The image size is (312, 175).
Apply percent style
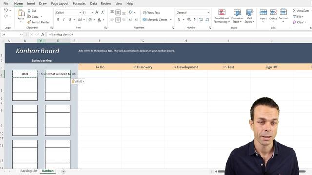tap(189, 19)
